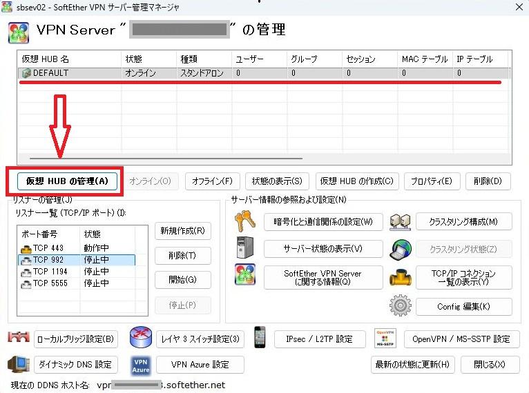The width and height of the screenshot is (529, 393).
Task: Open OpenVPN / MS-SSTP 設定
Action: (461, 339)
